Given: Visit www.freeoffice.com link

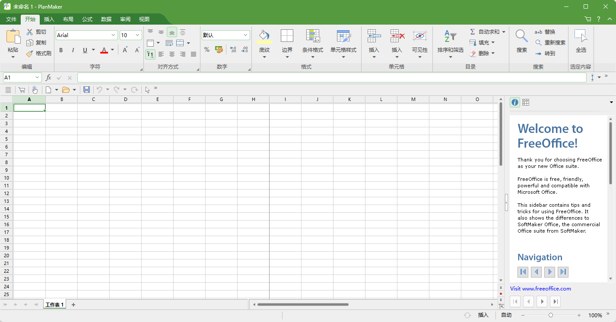Looking at the screenshot, I should [540, 289].
